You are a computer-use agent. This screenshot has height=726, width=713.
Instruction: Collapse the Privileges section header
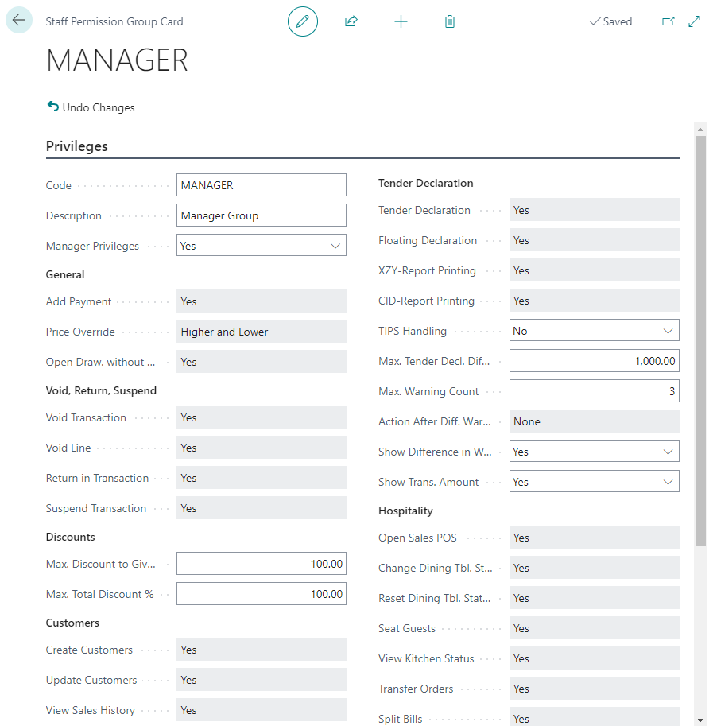click(77, 146)
